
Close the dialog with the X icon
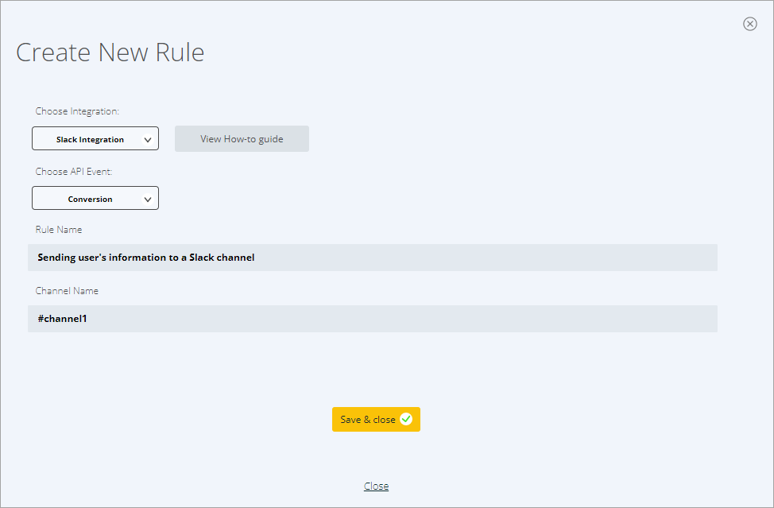[x=750, y=24]
